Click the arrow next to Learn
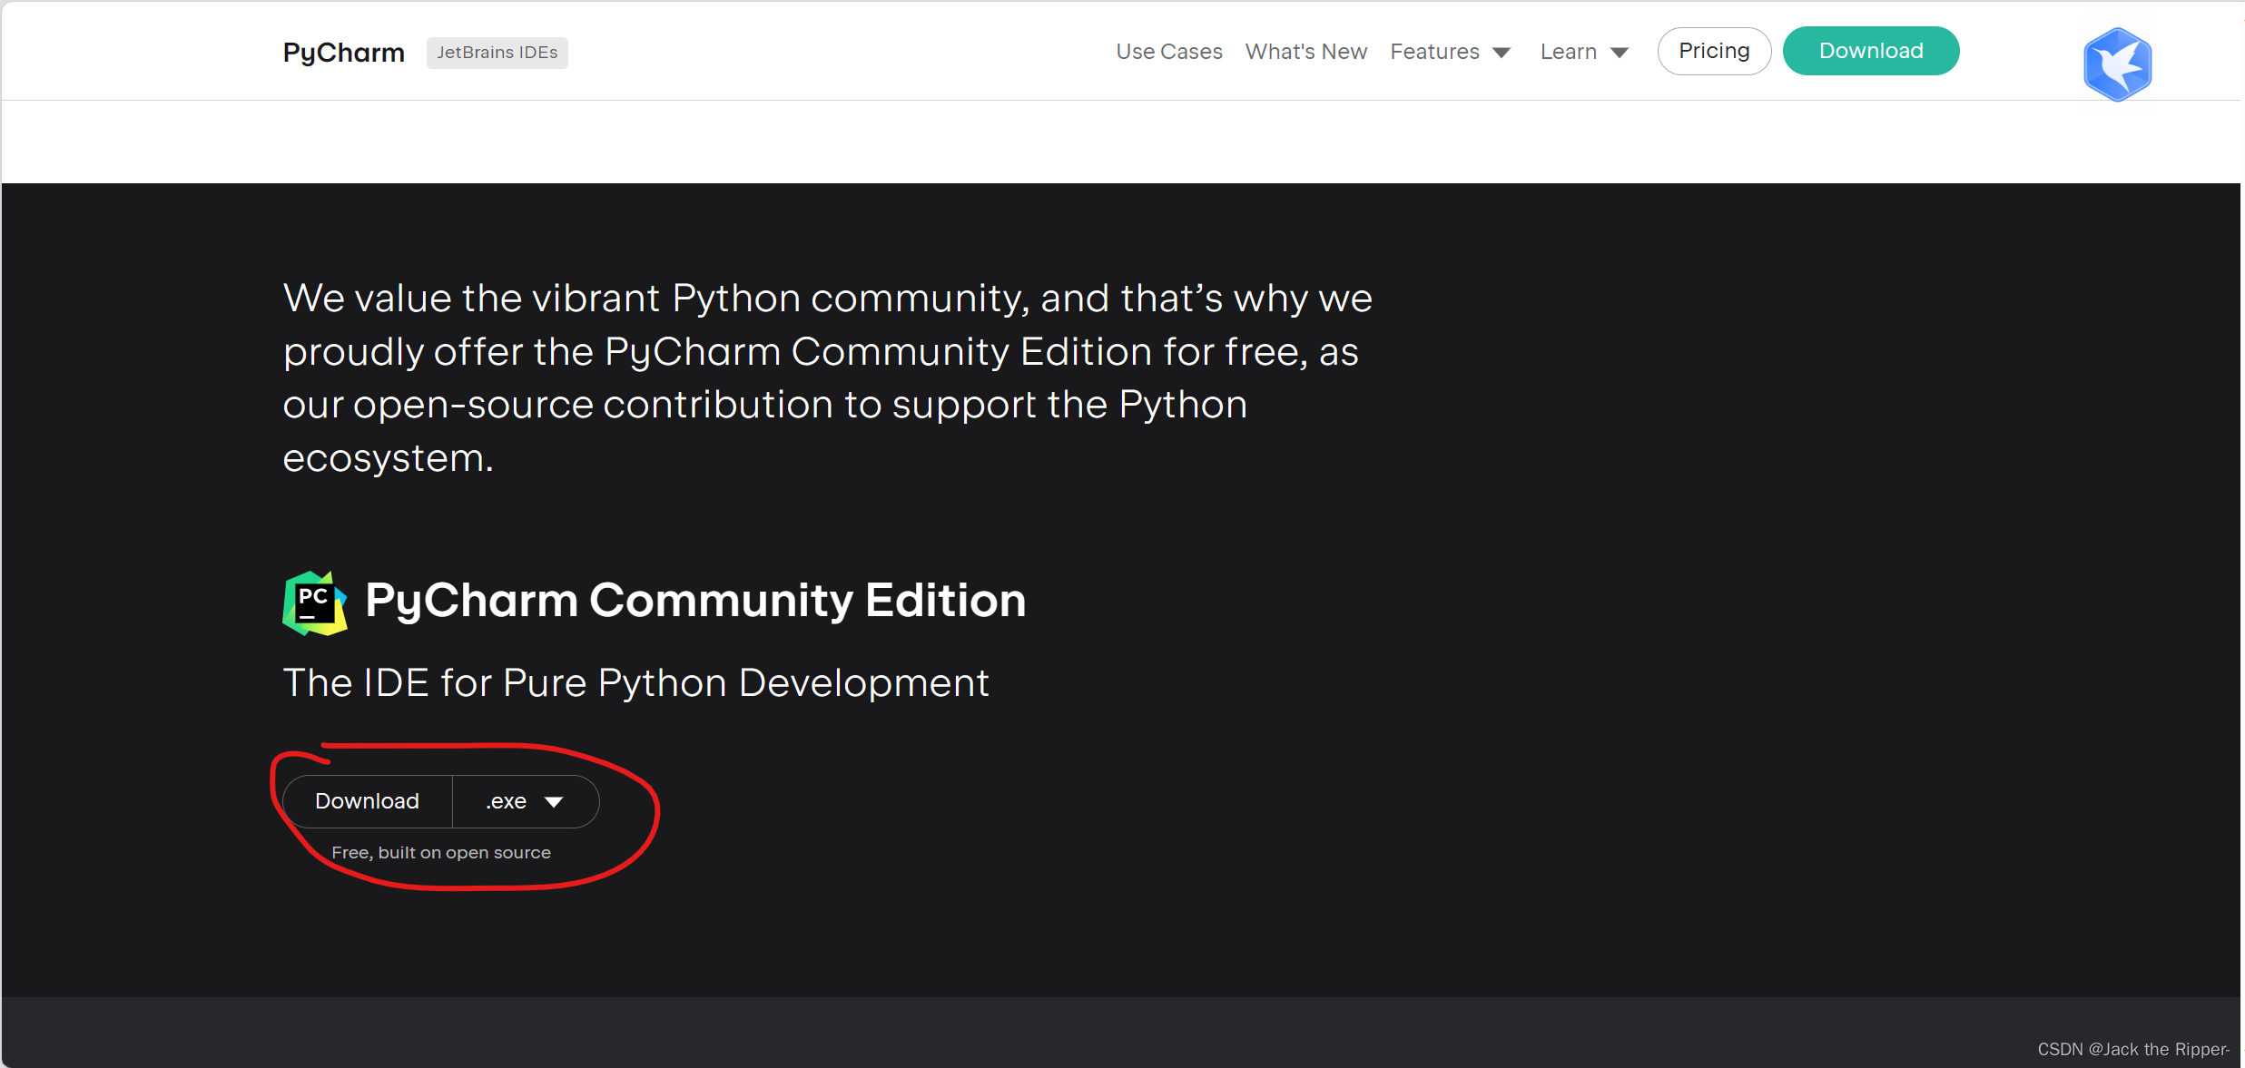 (1619, 53)
